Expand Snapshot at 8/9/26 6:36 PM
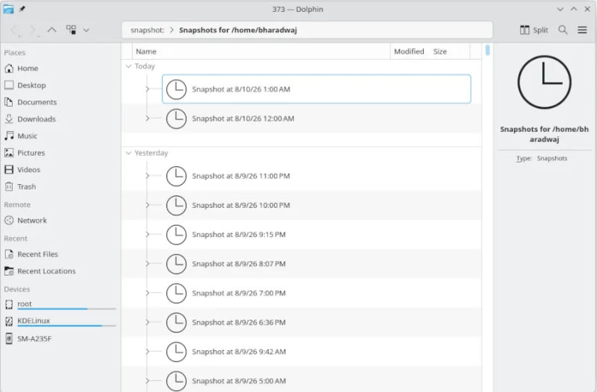The image size is (597, 392). 147,322
